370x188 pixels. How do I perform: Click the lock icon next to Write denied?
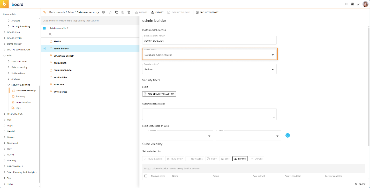(51, 92)
